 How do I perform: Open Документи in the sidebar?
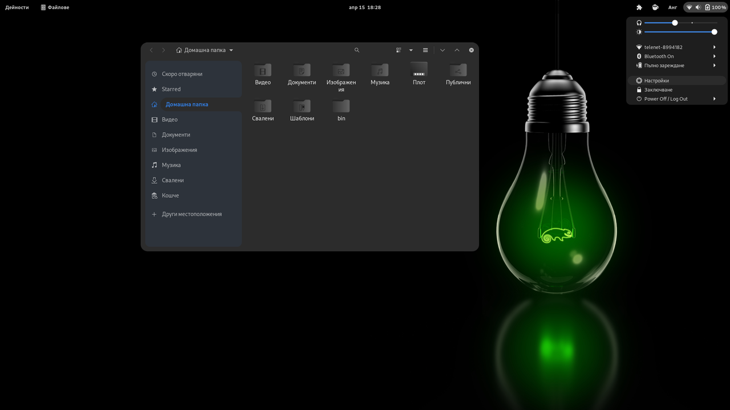tap(193, 135)
